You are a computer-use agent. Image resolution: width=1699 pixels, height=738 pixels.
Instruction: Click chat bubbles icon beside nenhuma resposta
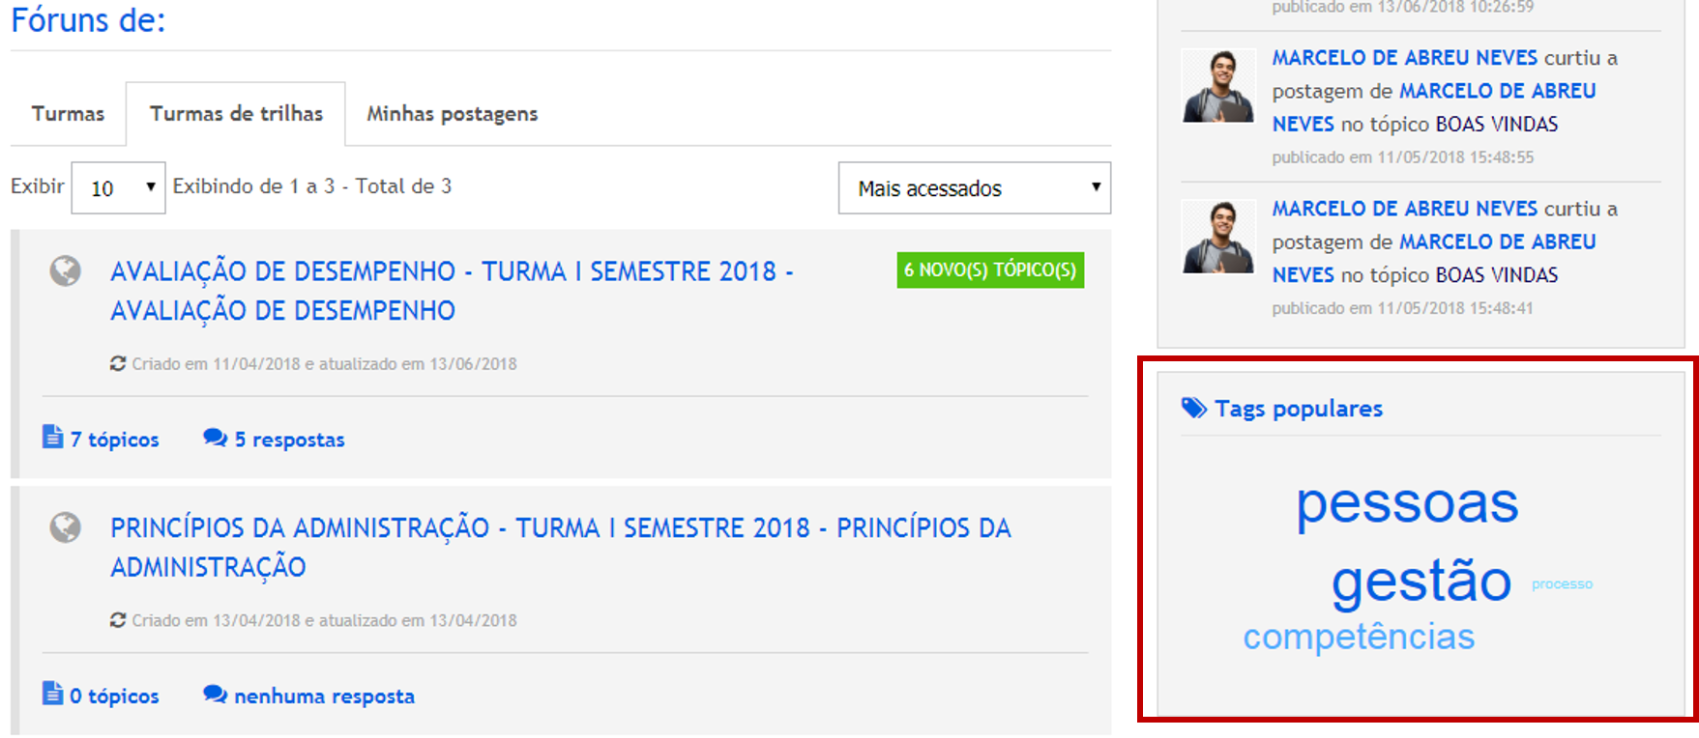pos(215,695)
